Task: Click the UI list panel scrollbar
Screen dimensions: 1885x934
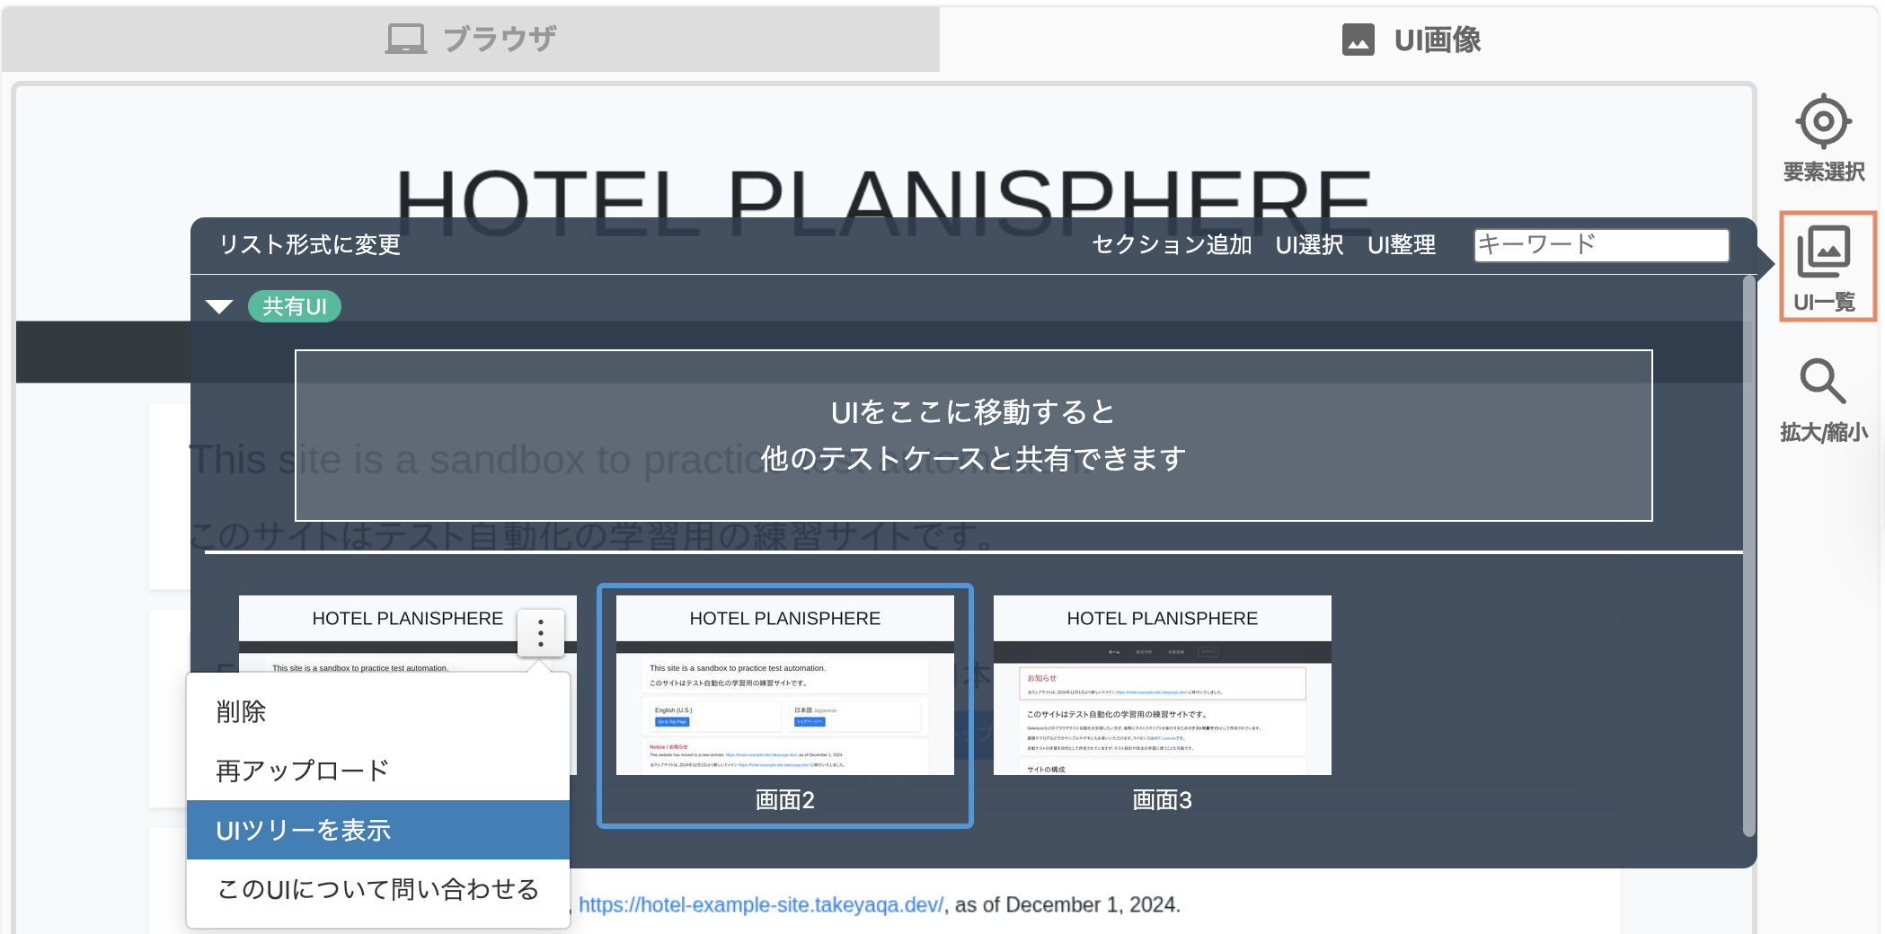Action: pyautogui.click(x=1748, y=557)
